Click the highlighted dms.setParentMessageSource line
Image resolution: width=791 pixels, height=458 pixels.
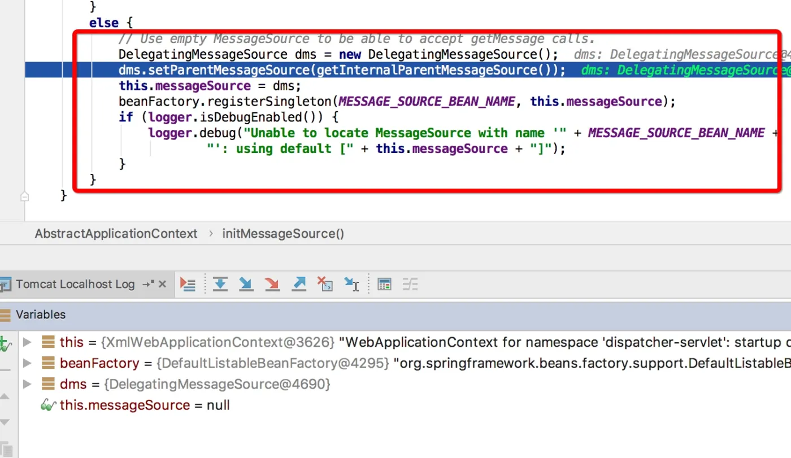[342, 70]
